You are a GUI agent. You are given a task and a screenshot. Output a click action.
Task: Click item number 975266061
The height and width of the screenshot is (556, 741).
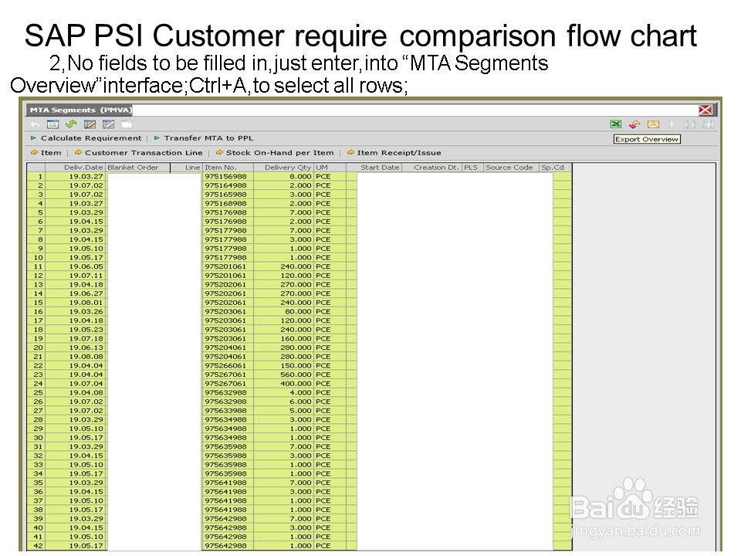tap(228, 365)
